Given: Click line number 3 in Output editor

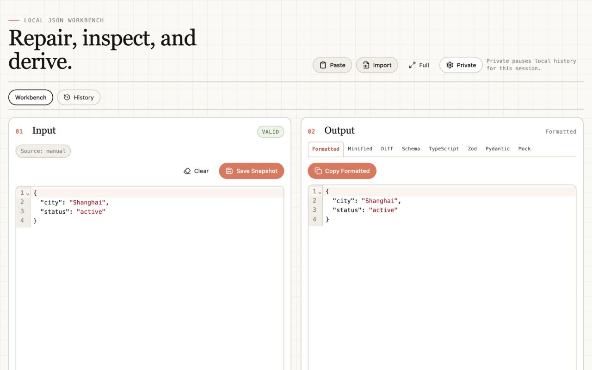Looking at the screenshot, I should pos(314,210).
